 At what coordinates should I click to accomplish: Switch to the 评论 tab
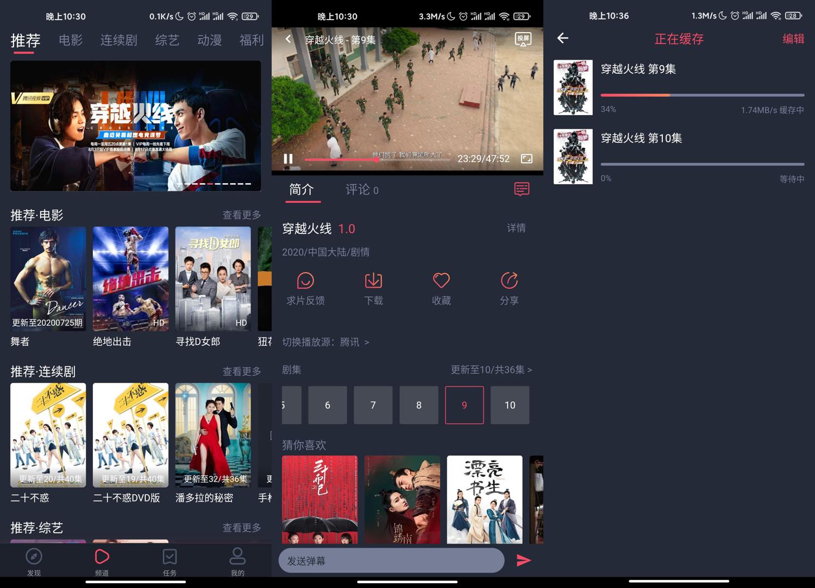point(361,189)
